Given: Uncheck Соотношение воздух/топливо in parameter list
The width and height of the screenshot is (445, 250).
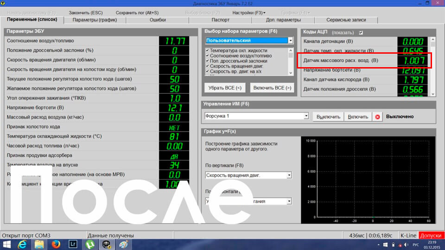Looking at the screenshot, I should tap(207, 56).
